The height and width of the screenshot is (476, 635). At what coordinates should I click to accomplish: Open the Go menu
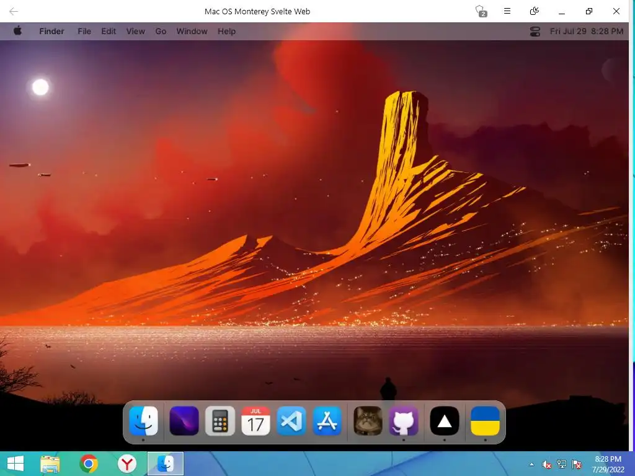click(x=161, y=31)
